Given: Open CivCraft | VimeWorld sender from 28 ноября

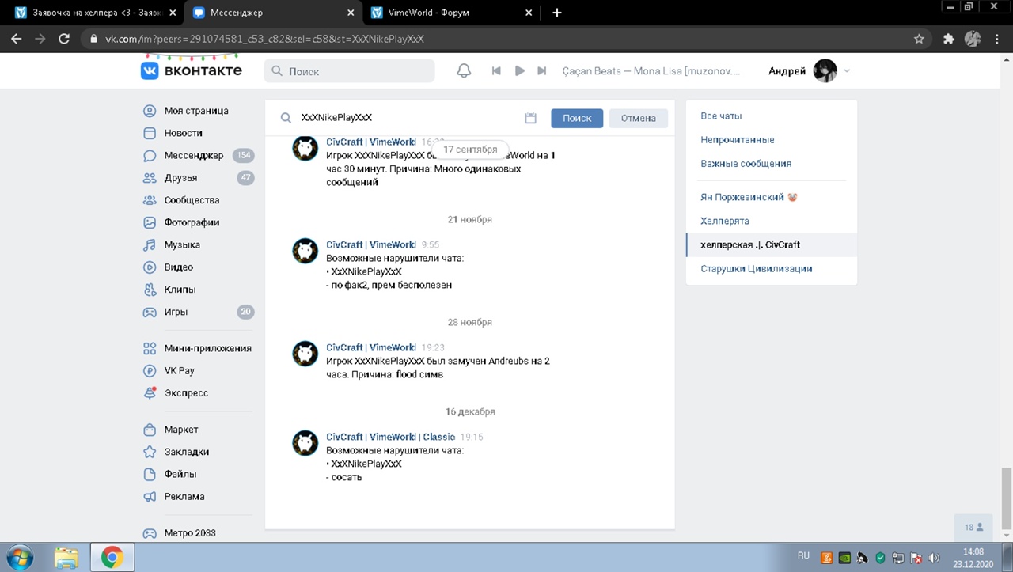Looking at the screenshot, I should click(371, 347).
